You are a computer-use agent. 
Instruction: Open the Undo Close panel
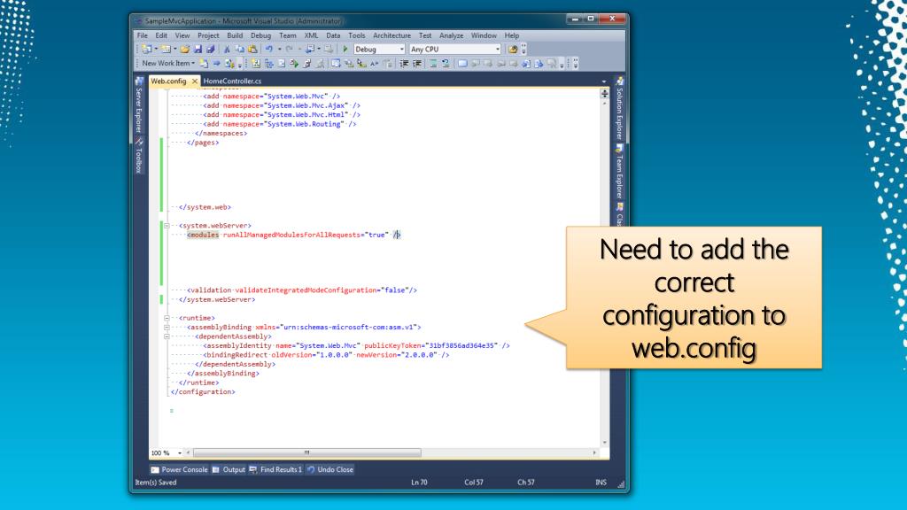pyautogui.click(x=329, y=469)
